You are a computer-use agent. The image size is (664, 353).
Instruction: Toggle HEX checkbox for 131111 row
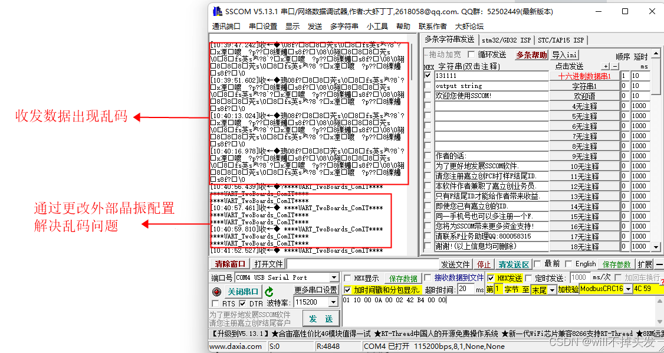coord(428,76)
